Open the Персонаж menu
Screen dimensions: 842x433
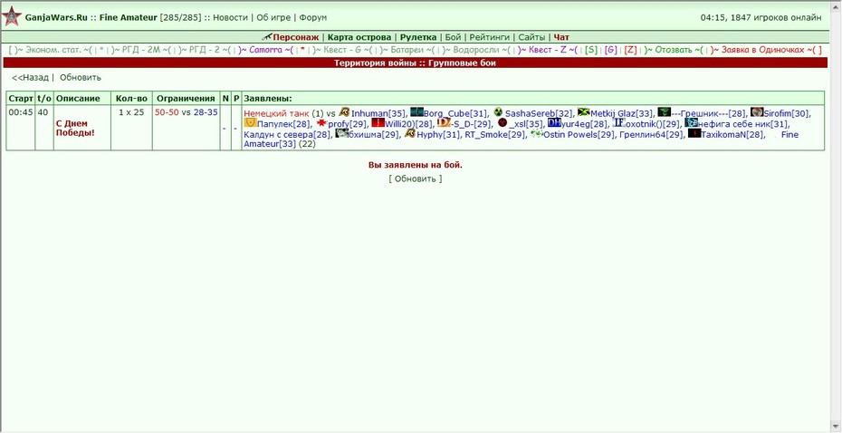[296, 38]
